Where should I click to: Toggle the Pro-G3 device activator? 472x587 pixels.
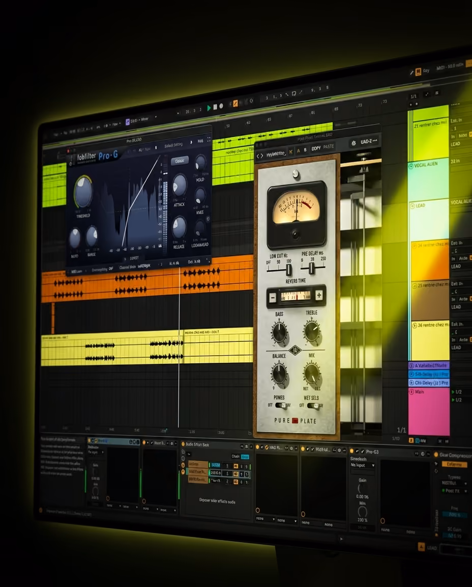click(351, 451)
